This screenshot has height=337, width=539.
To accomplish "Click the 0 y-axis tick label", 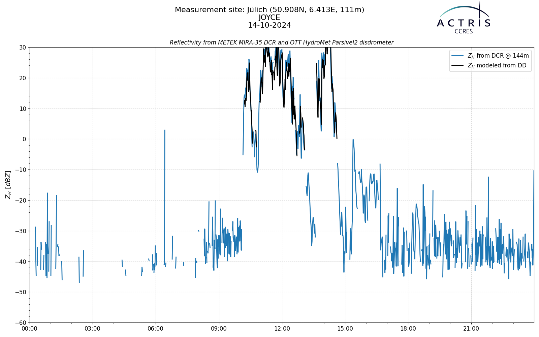I will (x=24, y=139).
